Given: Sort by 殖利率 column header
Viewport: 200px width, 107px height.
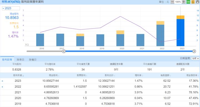Looking at the screenshot, I should pyautogui.click(x=139, y=75).
